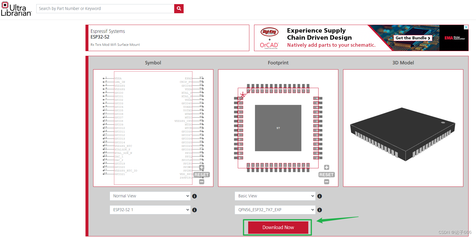The height and width of the screenshot is (237, 476).
Task: Click the VDD3P3_RTC_IO pin label in symbol
Action: [x=126, y=171]
